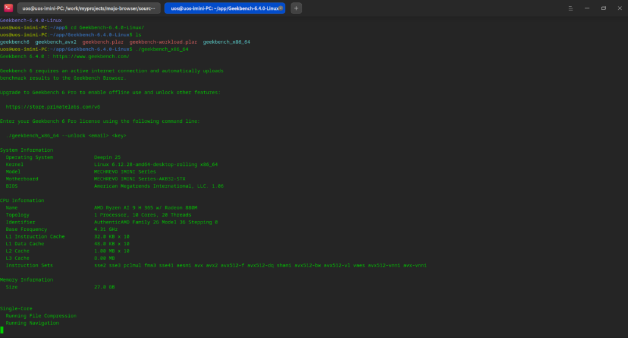Image resolution: width=628 pixels, height=338 pixels.
Task: Click the 'Running Navigation' line
Action: (x=33, y=323)
